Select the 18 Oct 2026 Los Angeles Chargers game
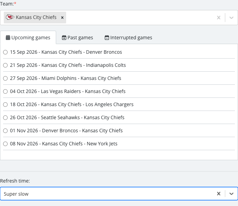 click(x=6, y=104)
